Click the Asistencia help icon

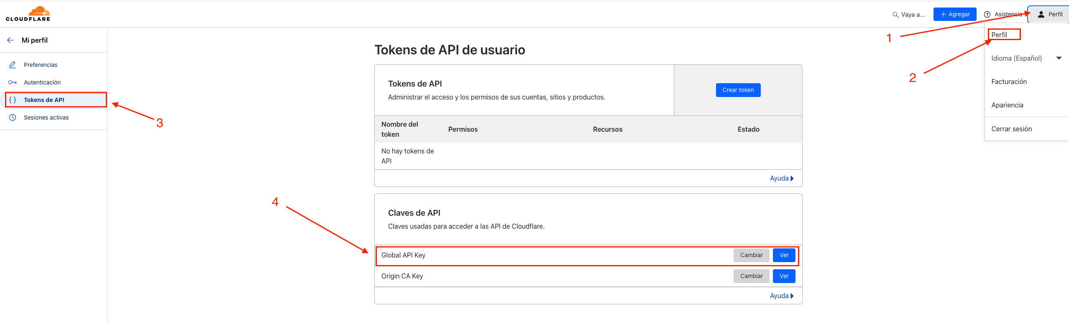pyautogui.click(x=987, y=14)
